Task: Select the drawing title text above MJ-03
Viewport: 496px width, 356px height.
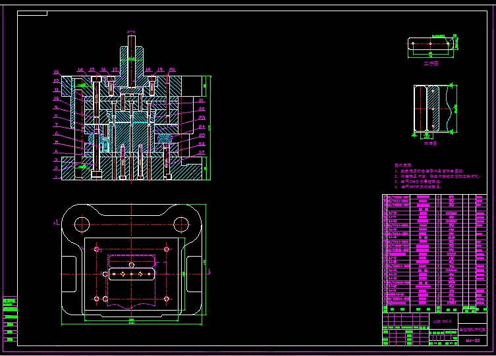Action: (x=472, y=330)
